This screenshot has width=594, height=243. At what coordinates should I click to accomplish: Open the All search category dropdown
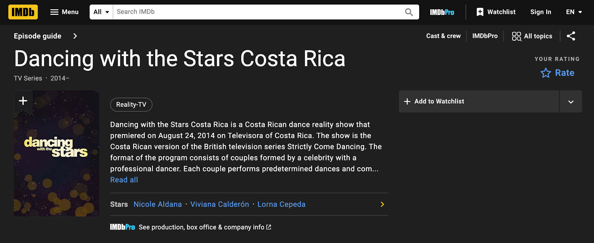[x=101, y=12]
